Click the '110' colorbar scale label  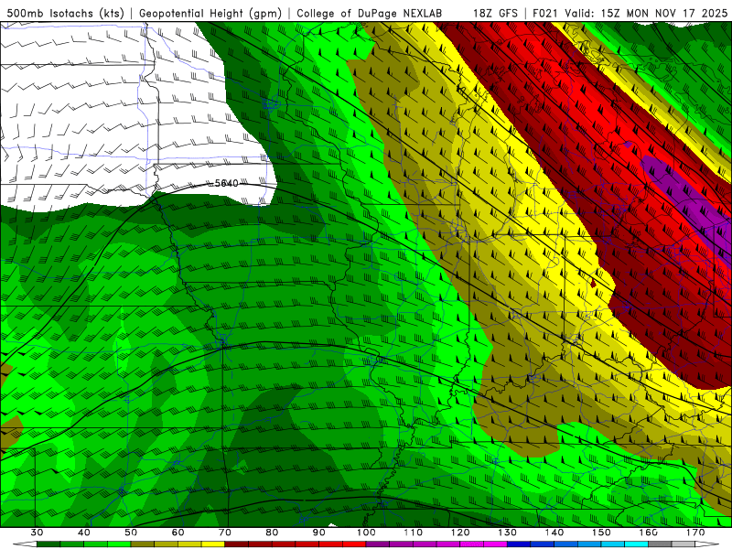pos(414,533)
